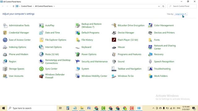Screen dimensions: 198x111
Task: Expand chevron after Control Panel breadcrumb
Action: point(33,6)
